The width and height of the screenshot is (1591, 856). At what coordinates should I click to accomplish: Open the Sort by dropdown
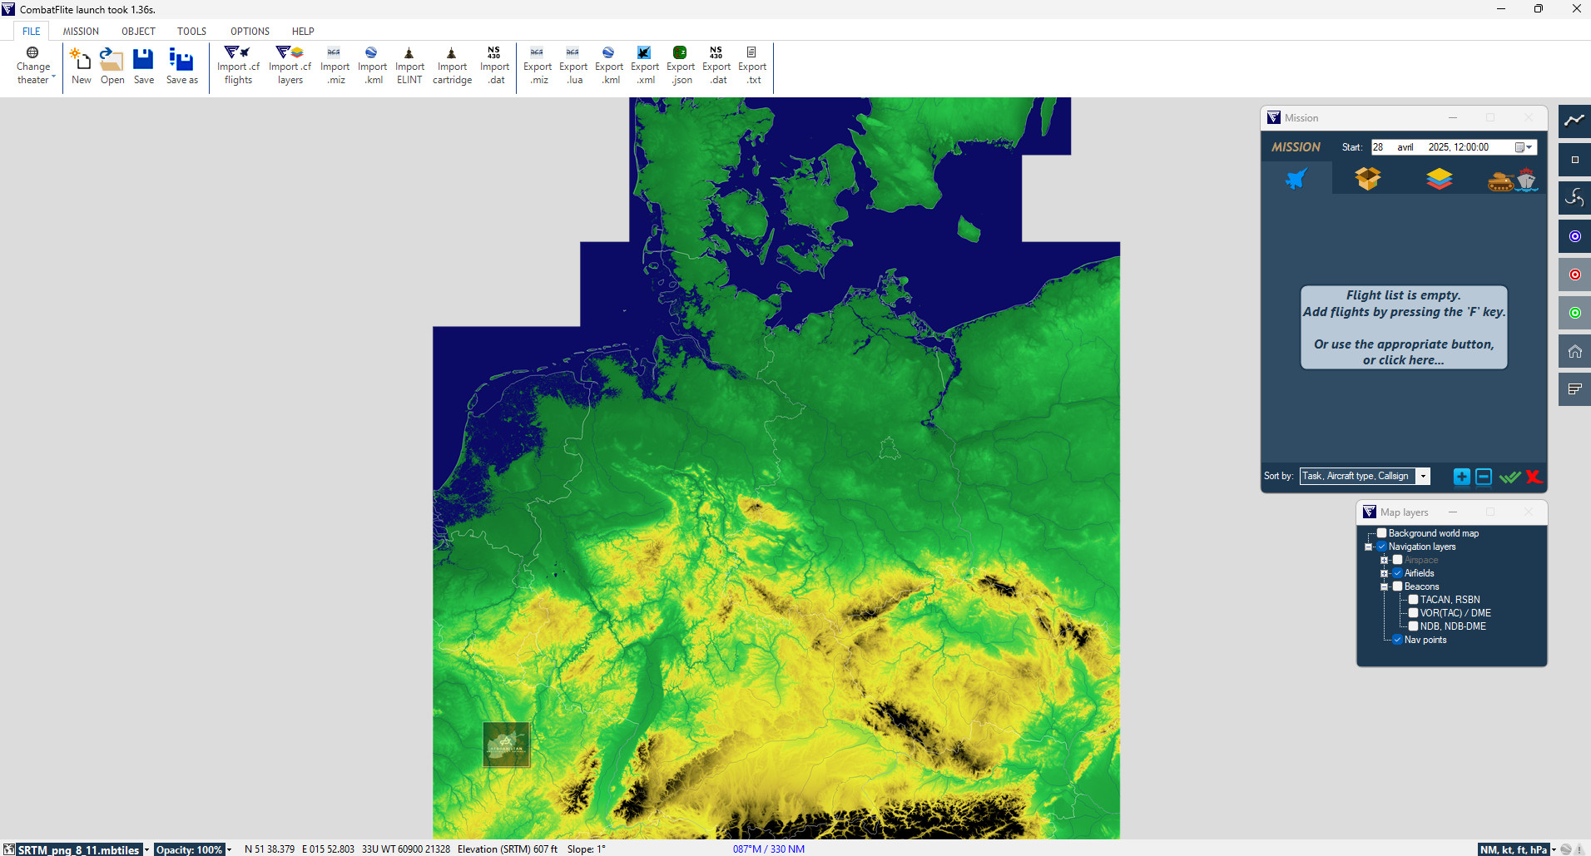click(x=1423, y=477)
